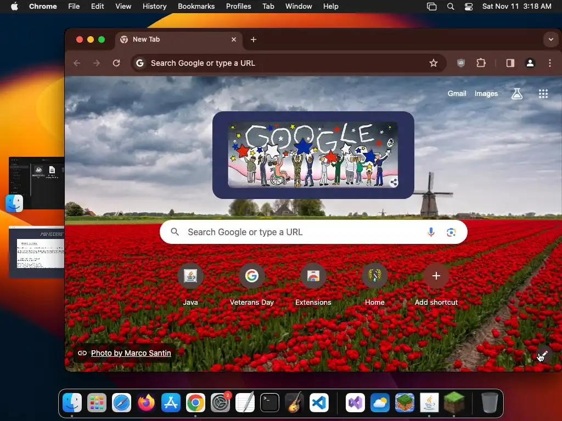The width and height of the screenshot is (562, 421).
Task: Select the New Tab tab
Action: (x=179, y=39)
